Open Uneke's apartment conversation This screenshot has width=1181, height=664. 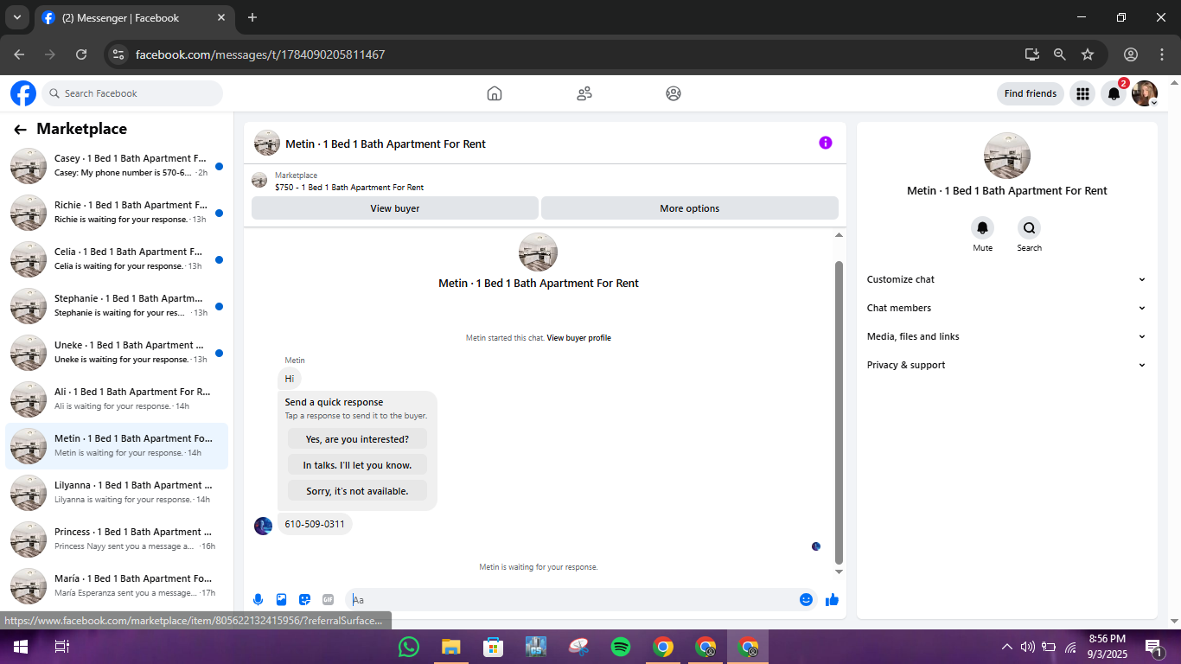pos(117,353)
